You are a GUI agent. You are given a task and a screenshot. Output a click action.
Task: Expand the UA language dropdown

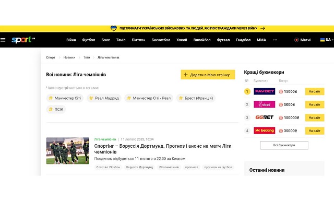point(326,40)
